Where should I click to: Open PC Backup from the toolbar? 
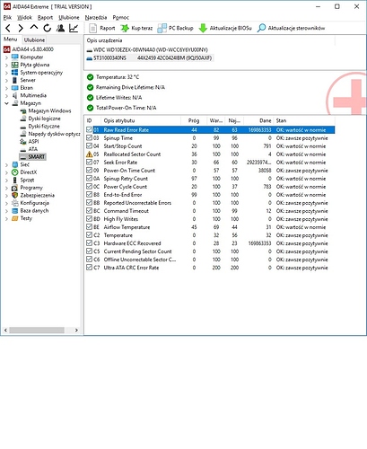point(176,28)
